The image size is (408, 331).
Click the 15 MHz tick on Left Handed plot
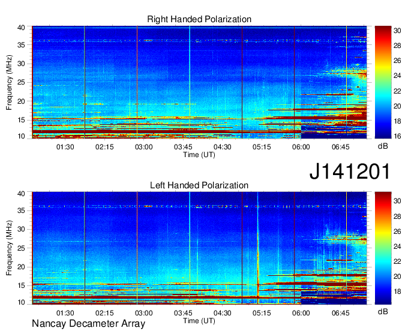coord(21,285)
